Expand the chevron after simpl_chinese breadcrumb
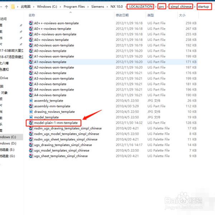Viewport: 215px width, 215px height. (x=195, y=7)
